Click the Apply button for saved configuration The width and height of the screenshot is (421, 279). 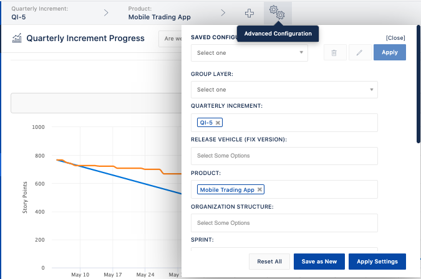pos(390,52)
